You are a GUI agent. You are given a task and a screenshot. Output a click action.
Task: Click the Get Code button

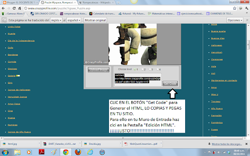170,83
